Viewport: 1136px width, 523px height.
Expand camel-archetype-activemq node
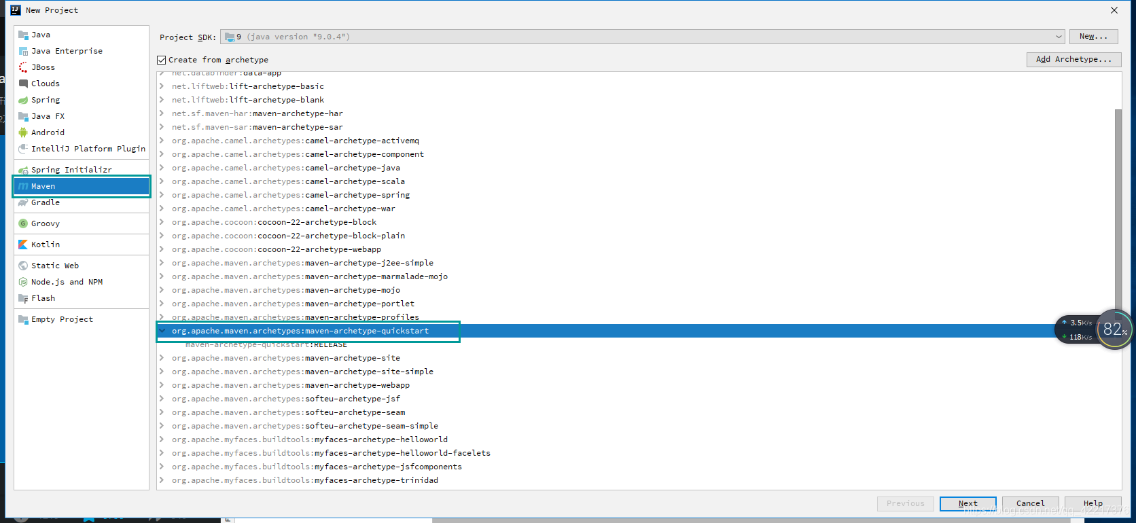coord(162,141)
